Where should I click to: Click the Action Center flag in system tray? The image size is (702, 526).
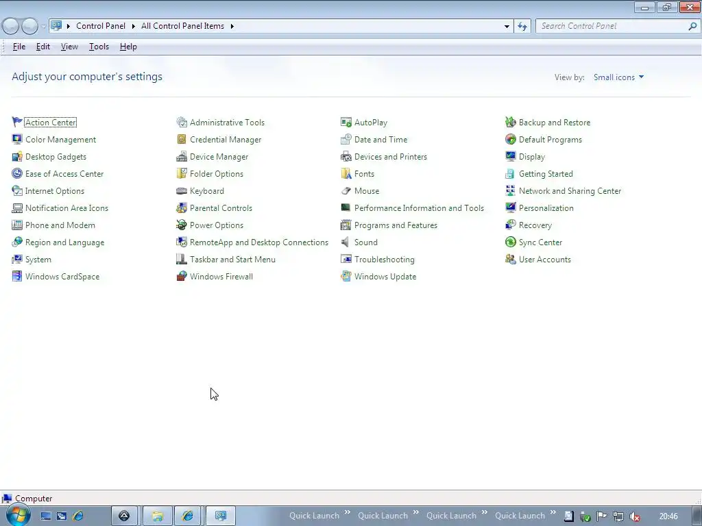click(602, 516)
